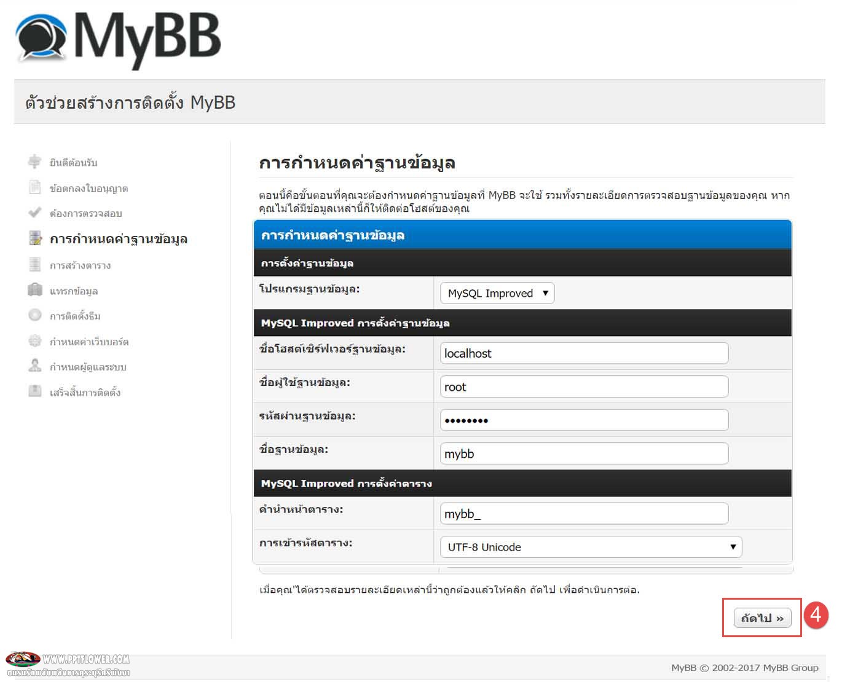842x682 pixels.
Task: Click the MyBB © 2002-2017 MyBB Group footer text
Action: (745, 667)
